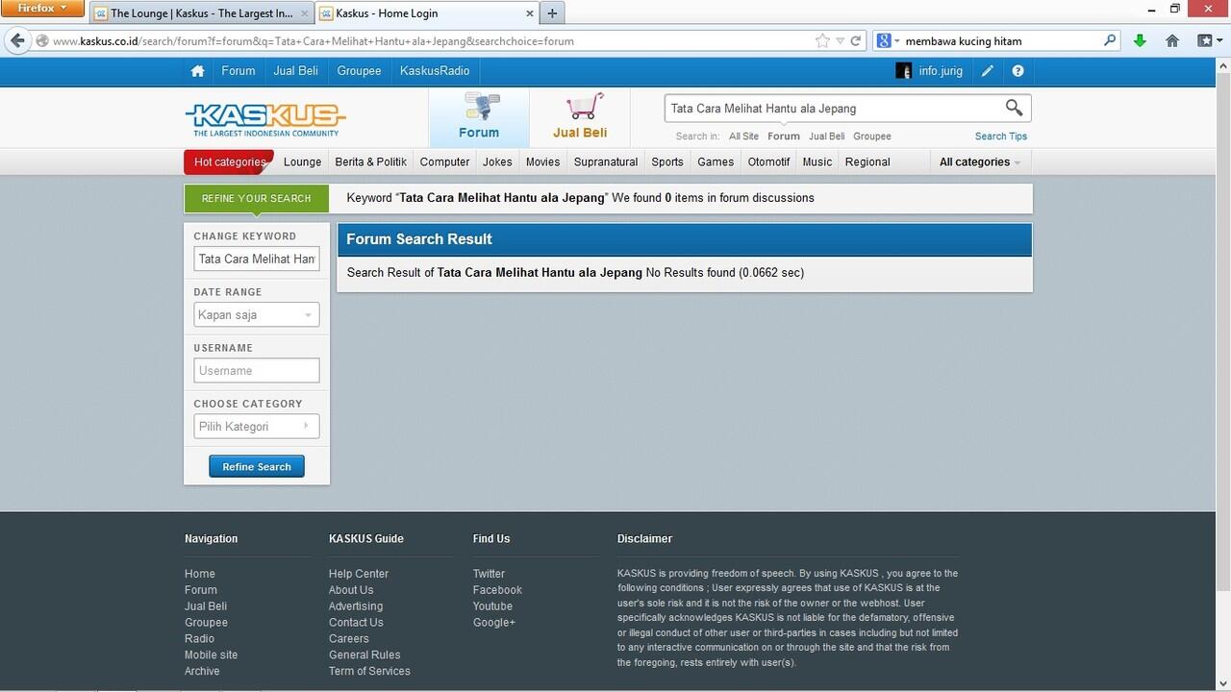Set search scope to All Site
Image resolution: width=1231 pixels, height=692 pixels.
[743, 136]
